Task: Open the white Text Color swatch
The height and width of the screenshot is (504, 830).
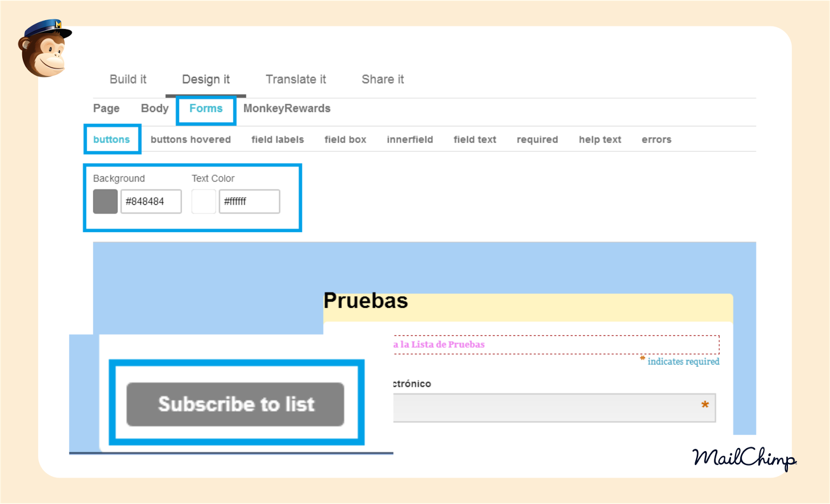Action: point(204,201)
